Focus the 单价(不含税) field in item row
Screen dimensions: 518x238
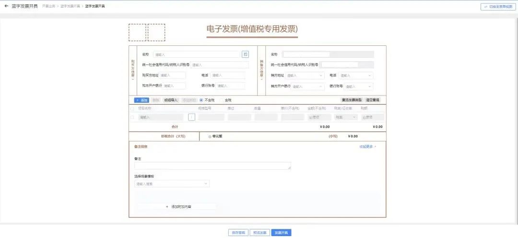pos(293,117)
